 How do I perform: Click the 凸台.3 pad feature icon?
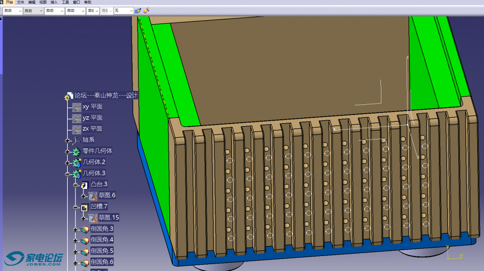pos(84,185)
